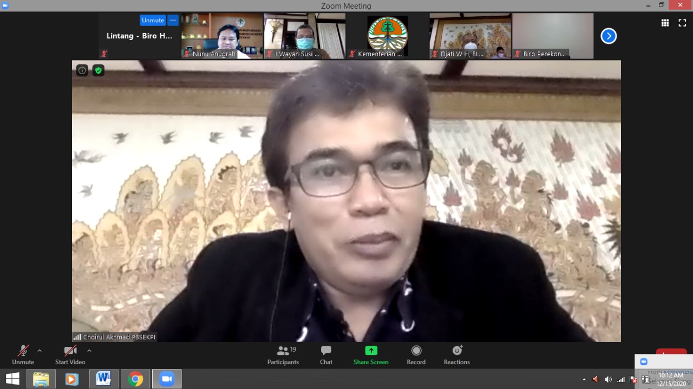
Task: Open the Windows Start menu
Action: pos(12,379)
